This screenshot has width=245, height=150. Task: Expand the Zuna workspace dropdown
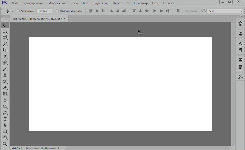point(225,11)
